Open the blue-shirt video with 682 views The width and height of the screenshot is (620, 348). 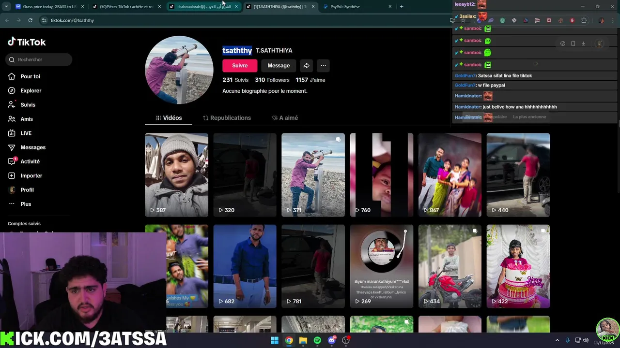(x=245, y=266)
